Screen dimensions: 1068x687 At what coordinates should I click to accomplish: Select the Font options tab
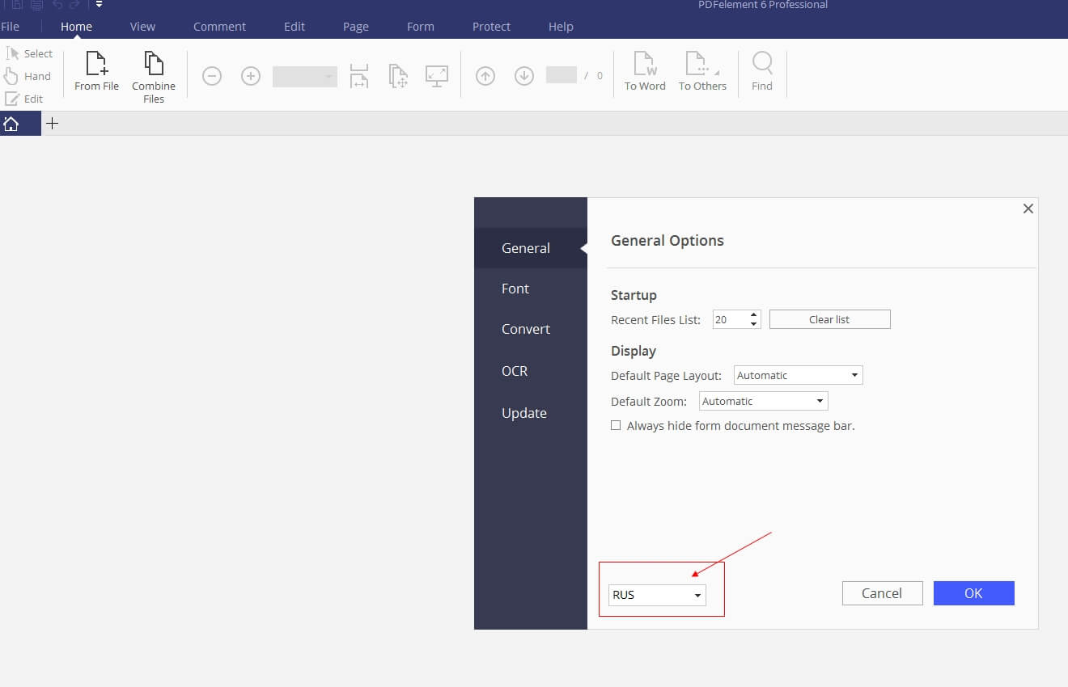click(515, 289)
